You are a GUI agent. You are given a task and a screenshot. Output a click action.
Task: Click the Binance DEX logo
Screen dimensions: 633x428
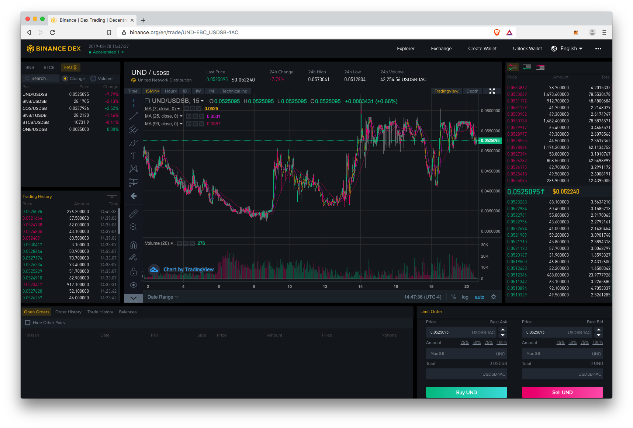point(54,49)
